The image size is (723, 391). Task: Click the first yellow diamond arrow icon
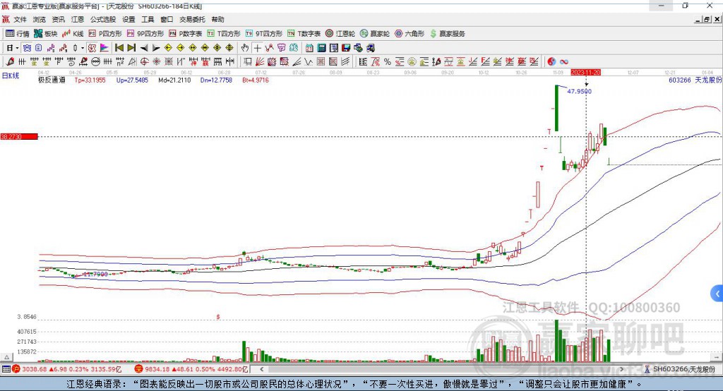168,48
